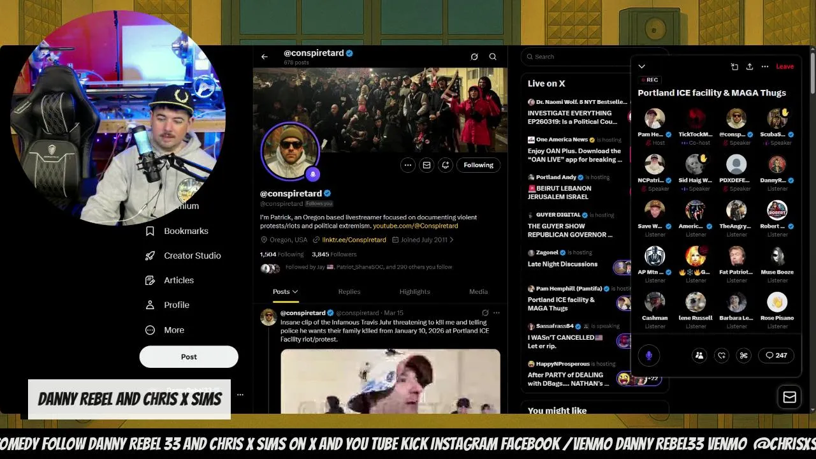Viewport: 816px width, 459px height.
Task: Click the Space panel pop-out dock icon
Action: click(x=734, y=66)
